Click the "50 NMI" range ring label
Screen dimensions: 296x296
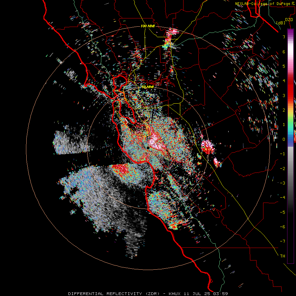(x=148, y=87)
